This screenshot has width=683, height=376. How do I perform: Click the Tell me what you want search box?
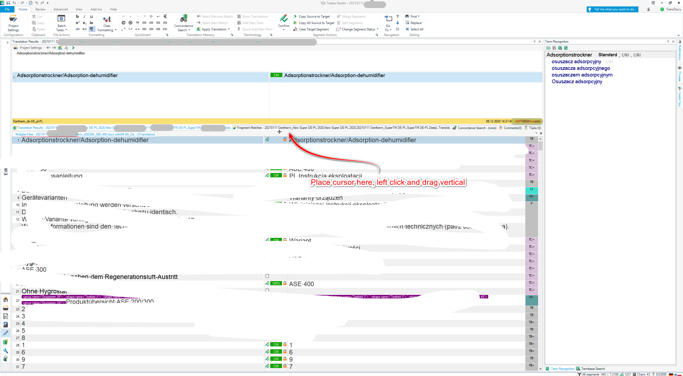tap(612, 9)
